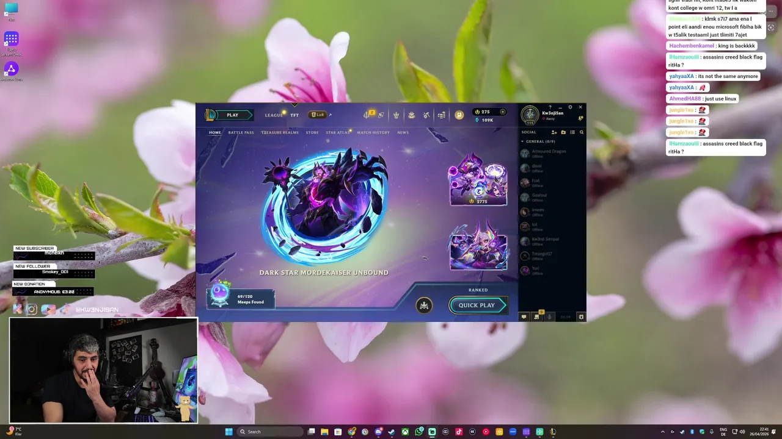Change the Away status under Kw3njiSan
782x439 pixels.
550,119
